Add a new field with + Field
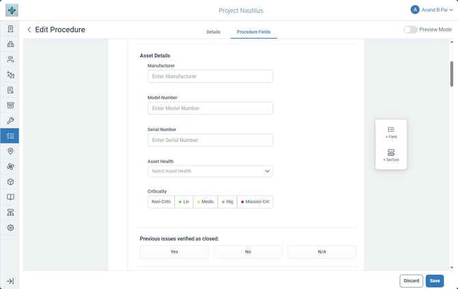 391,133
